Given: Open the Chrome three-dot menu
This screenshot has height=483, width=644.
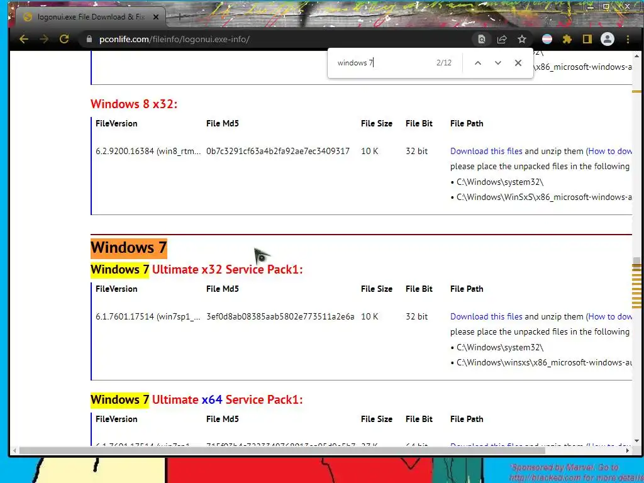Looking at the screenshot, I should pyautogui.click(x=628, y=39).
